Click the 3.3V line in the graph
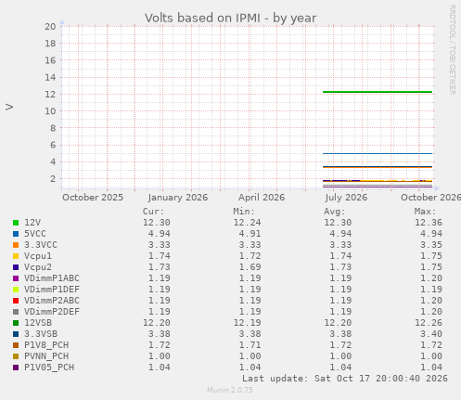This screenshot has height=400, width=461. (x=378, y=167)
